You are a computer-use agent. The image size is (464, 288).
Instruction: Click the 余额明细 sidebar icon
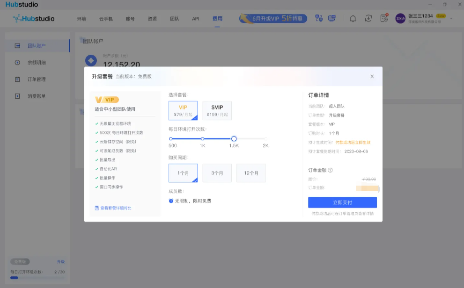pyautogui.click(x=17, y=62)
